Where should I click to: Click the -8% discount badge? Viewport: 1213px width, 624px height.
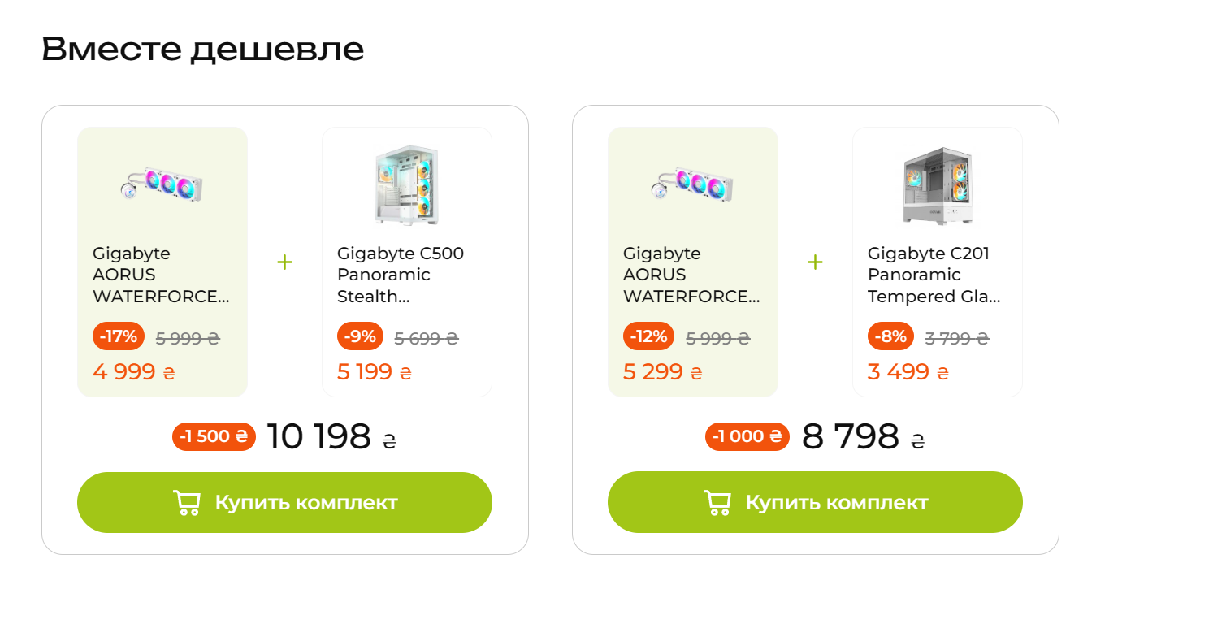click(x=890, y=336)
